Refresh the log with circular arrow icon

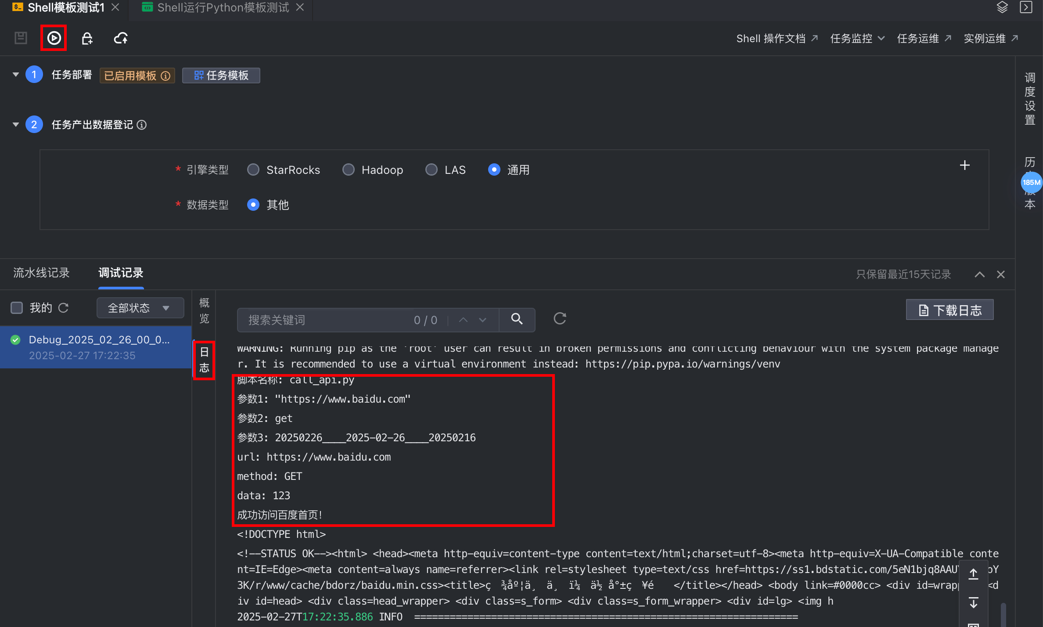[x=560, y=319]
